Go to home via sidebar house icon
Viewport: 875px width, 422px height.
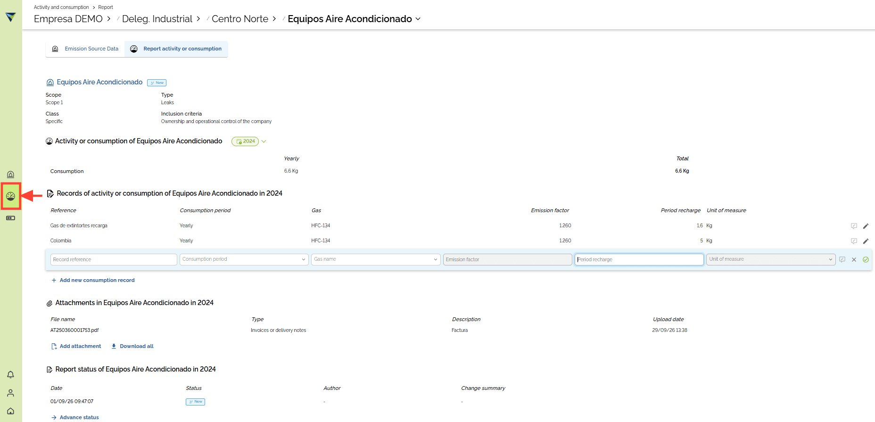pos(10,411)
